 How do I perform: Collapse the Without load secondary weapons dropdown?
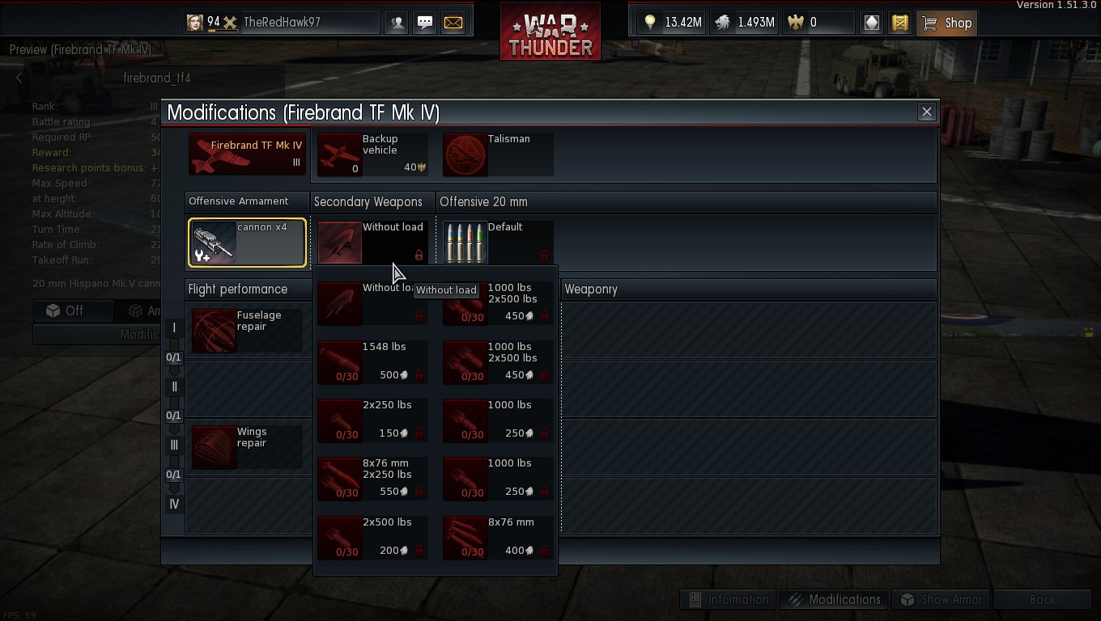[x=372, y=243]
